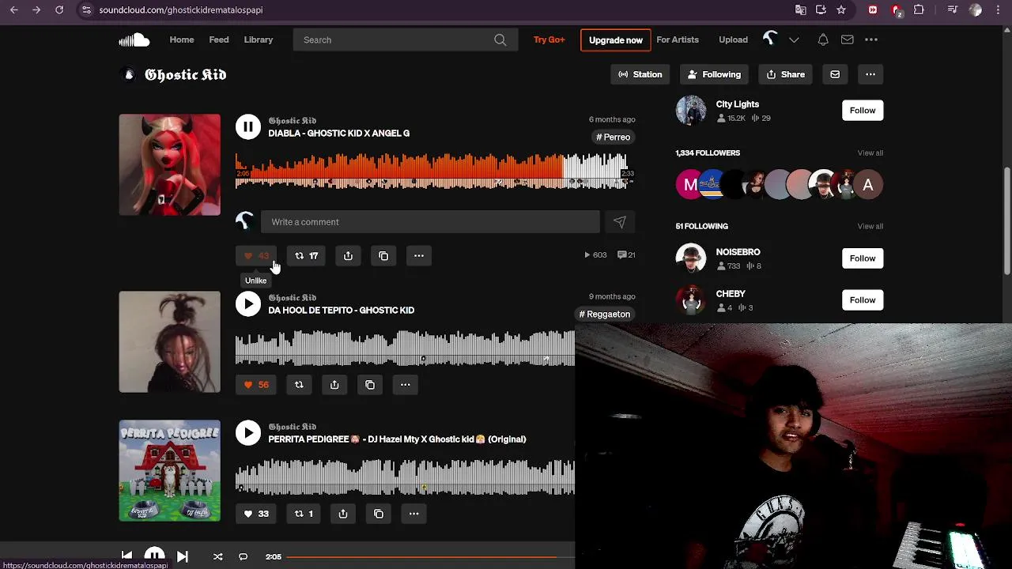Open the Library page
1012x569 pixels.
(x=259, y=40)
